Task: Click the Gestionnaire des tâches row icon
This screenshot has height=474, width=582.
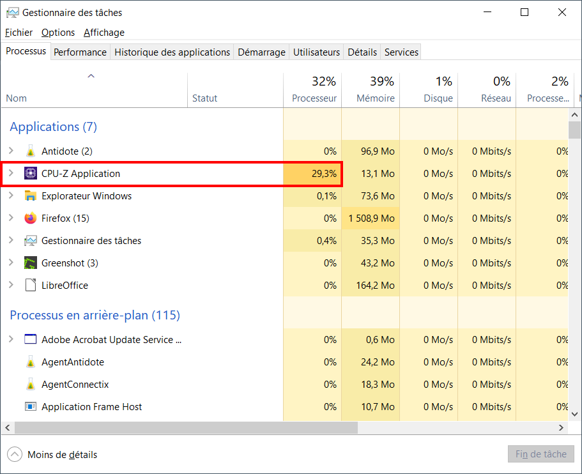Action: point(31,241)
